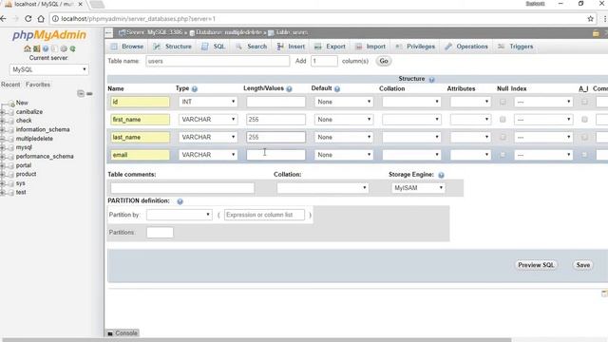Enable A_I checkbox for email row
This screenshot has width=608, height=342.
(x=584, y=155)
